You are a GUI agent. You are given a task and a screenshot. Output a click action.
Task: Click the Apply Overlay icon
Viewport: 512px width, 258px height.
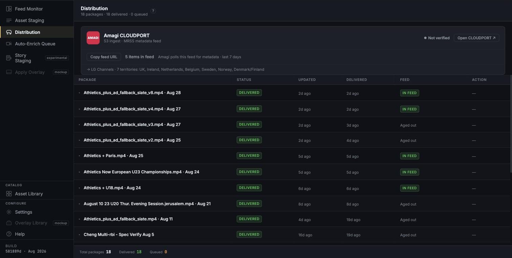pos(9,72)
